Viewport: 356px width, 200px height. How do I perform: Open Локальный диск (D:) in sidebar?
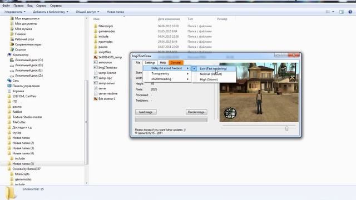(29, 65)
